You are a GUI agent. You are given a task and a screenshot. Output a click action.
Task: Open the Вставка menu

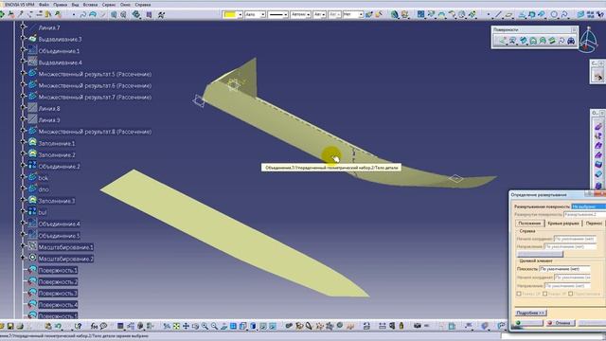point(91,5)
